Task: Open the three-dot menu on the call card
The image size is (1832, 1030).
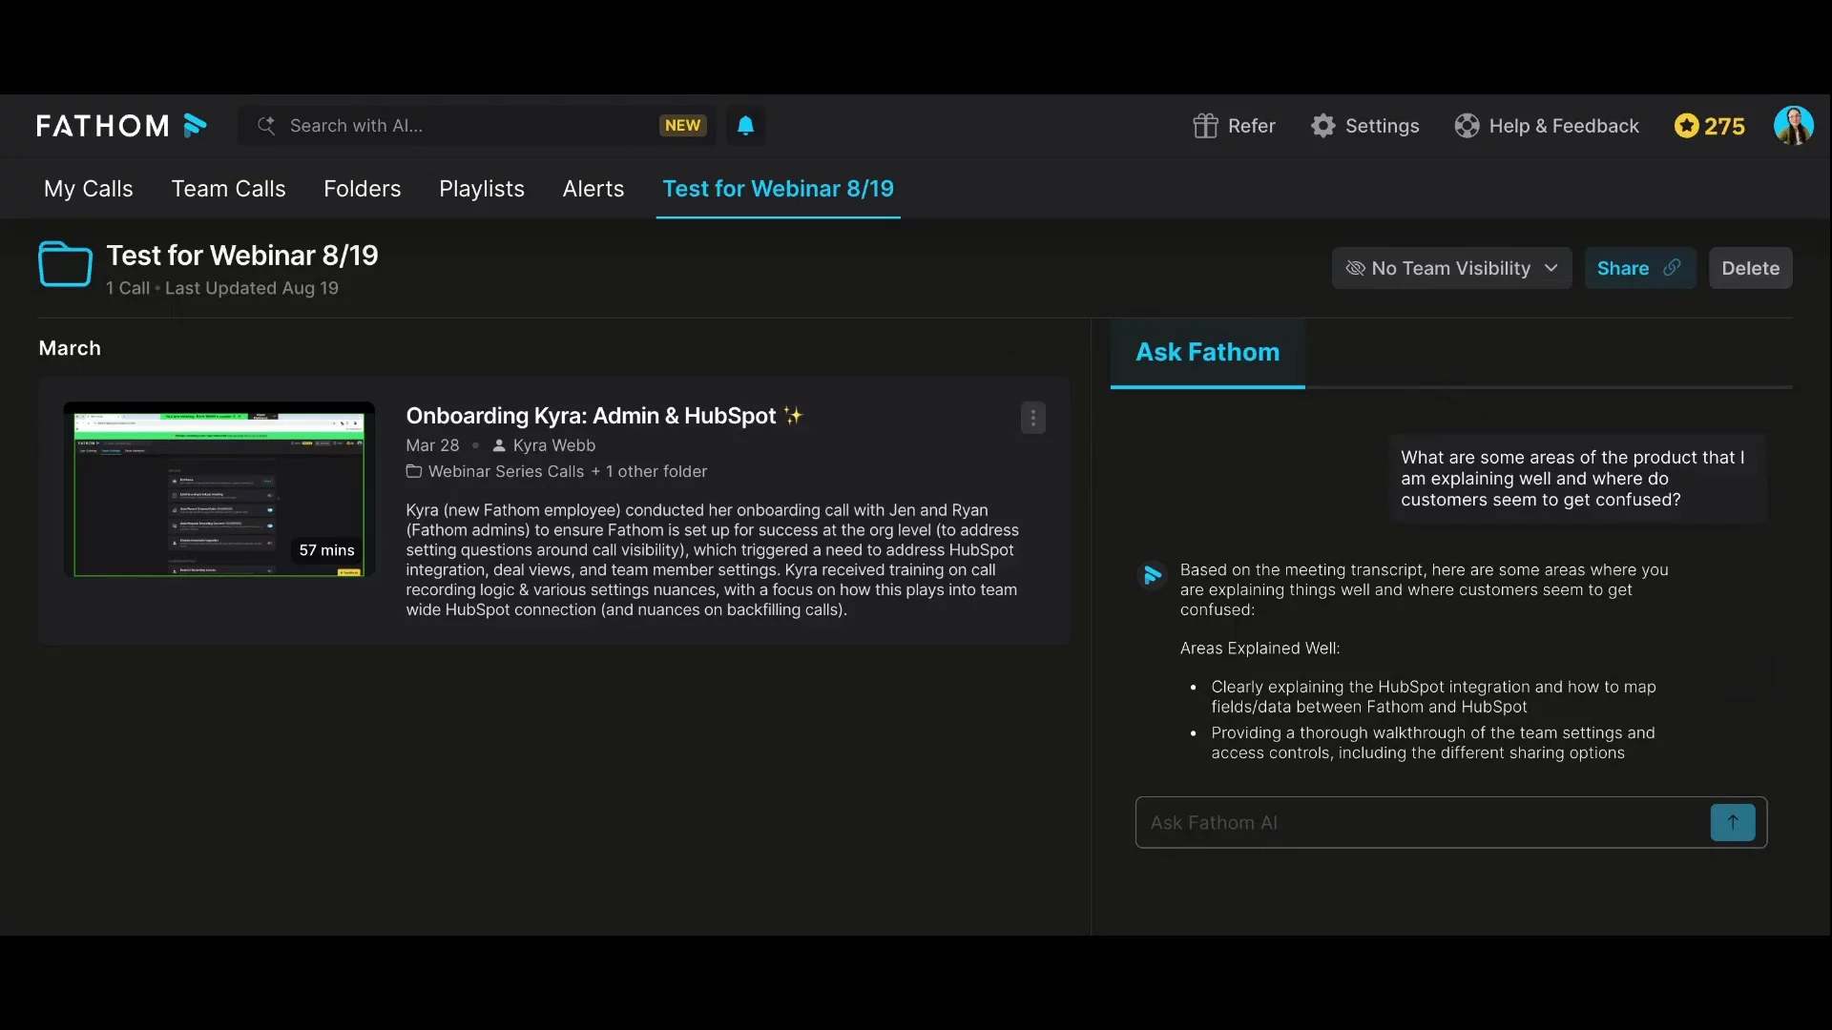Action: pyautogui.click(x=1032, y=418)
